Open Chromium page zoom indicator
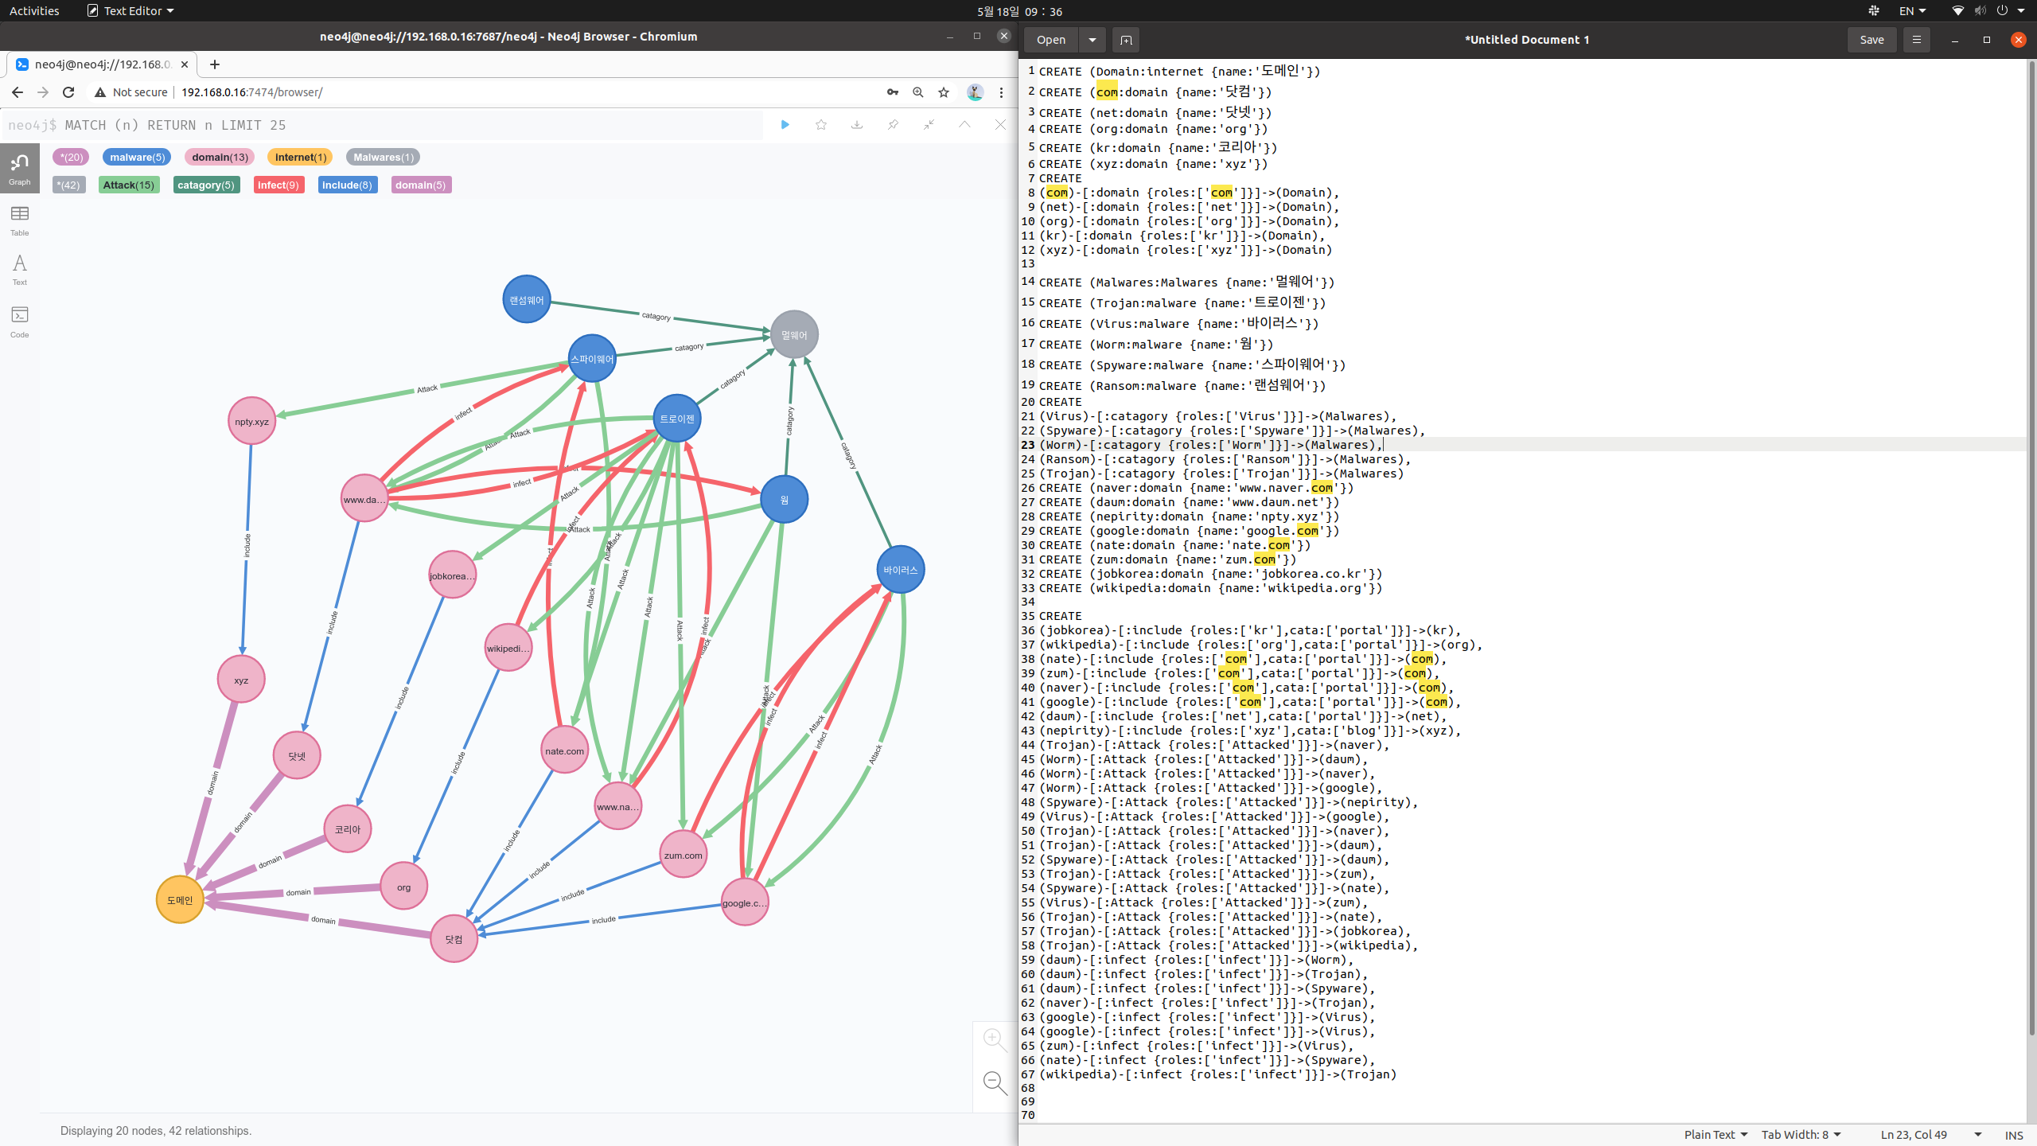The height and width of the screenshot is (1146, 2037). pos(918,92)
